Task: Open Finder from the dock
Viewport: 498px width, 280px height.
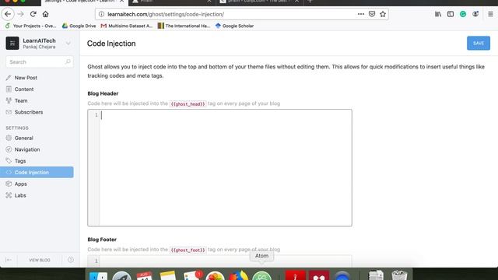Action: 98,275
